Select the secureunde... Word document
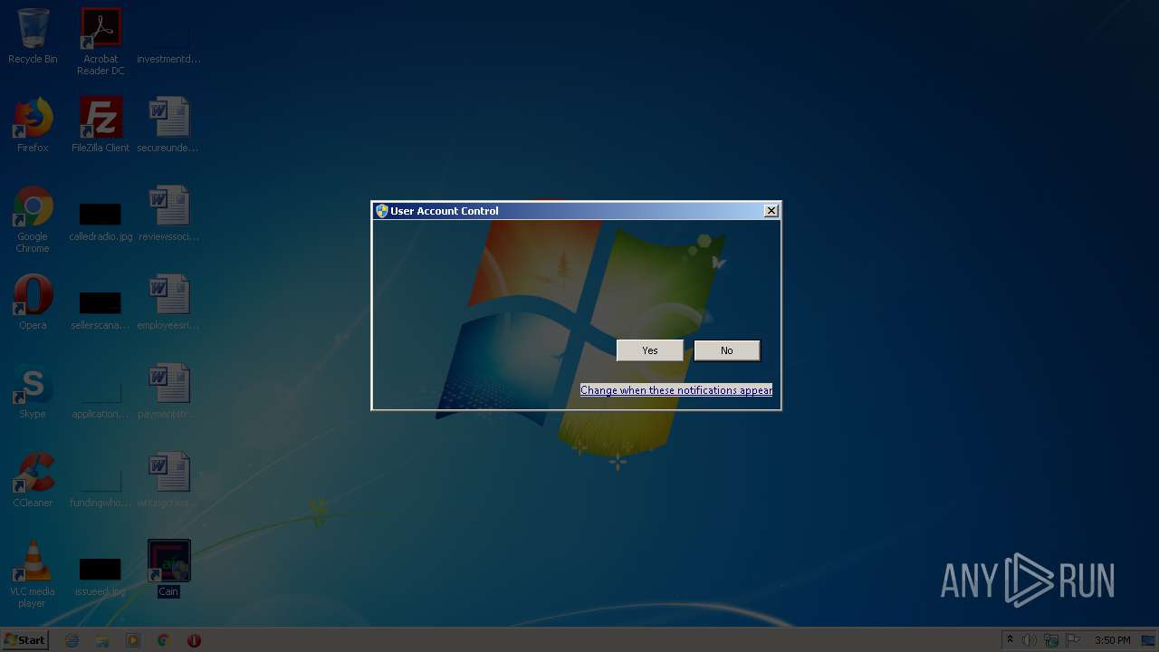The height and width of the screenshot is (652, 1159). coord(168,125)
